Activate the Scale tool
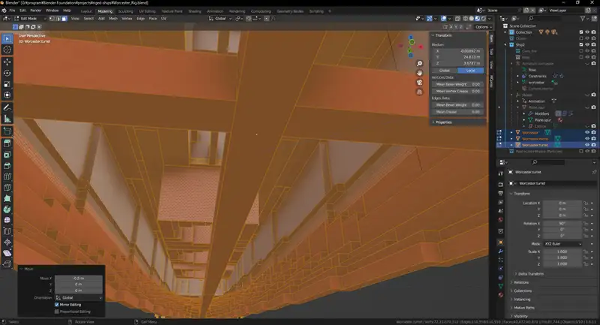The image size is (600, 325). [x=7, y=84]
